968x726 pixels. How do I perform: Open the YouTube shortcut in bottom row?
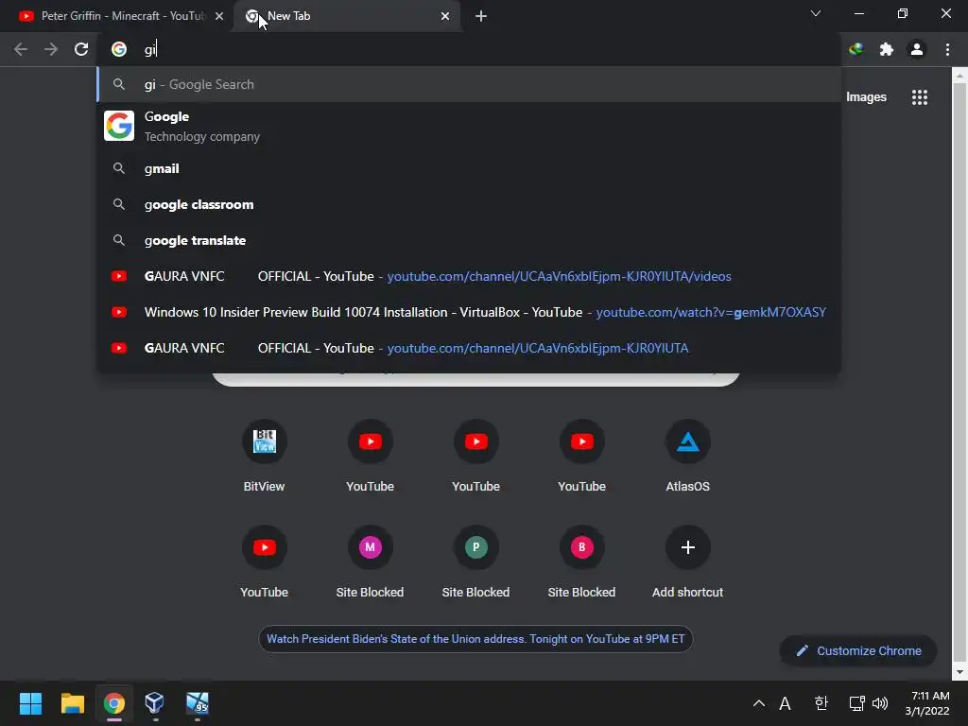tap(265, 562)
